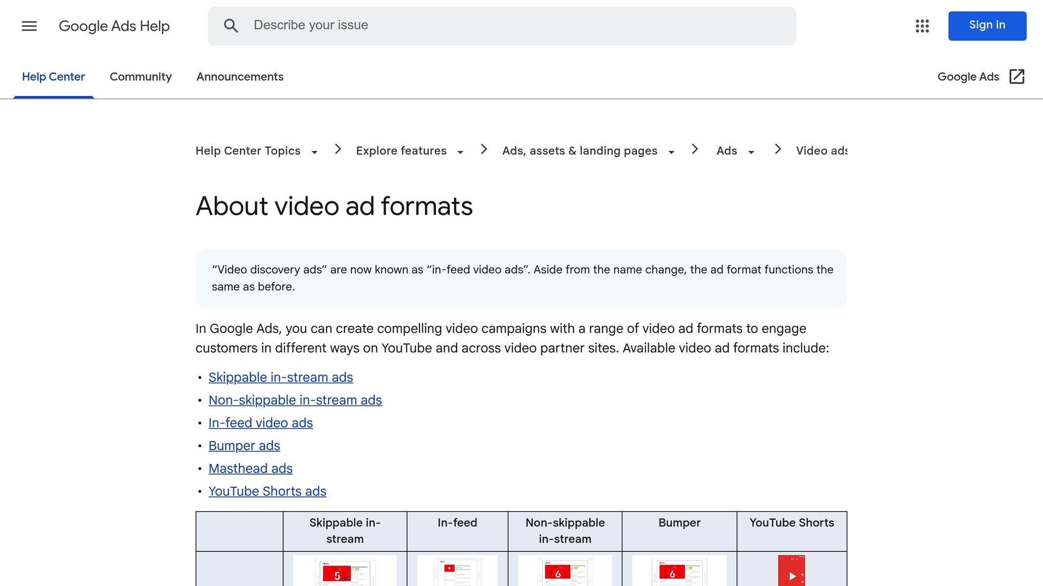Click the Google Ads external link icon
This screenshot has width=1043, height=586.
pyautogui.click(x=1017, y=77)
